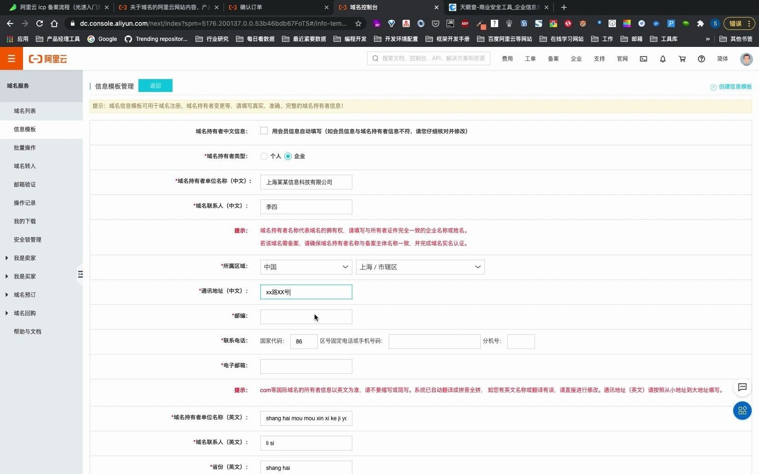Open the Adblock Plus extension icon

pyautogui.click(x=465, y=23)
